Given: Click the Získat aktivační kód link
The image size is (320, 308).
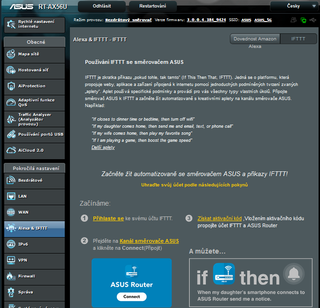Looking at the screenshot, I should click(x=220, y=218).
